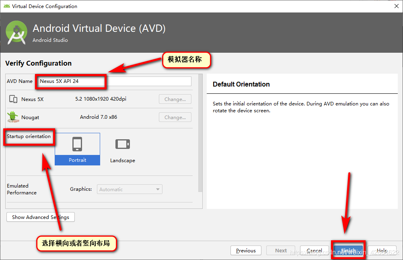Open Help for AVD configuration
The width and height of the screenshot is (403, 260).
[382, 250]
